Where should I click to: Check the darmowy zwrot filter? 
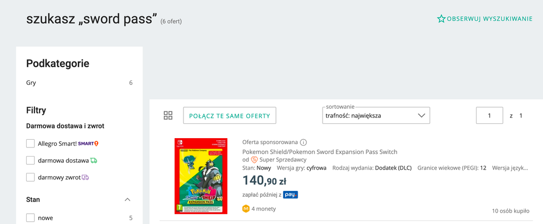point(30,177)
